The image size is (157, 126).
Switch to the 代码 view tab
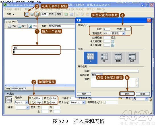pos(12,26)
